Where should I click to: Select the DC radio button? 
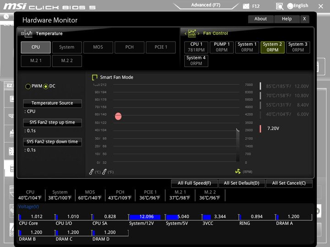[46, 86]
